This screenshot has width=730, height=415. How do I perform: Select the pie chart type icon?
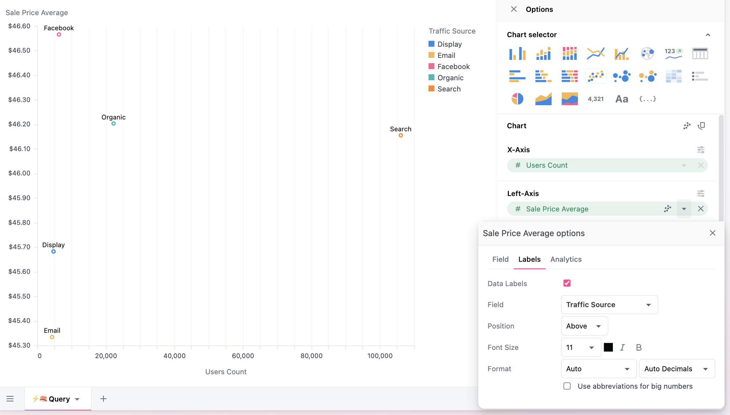pos(517,99)
